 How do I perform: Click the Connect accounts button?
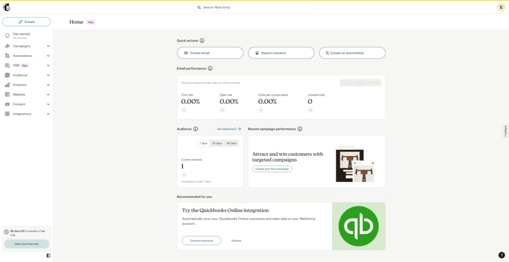[x=201, y=241]
